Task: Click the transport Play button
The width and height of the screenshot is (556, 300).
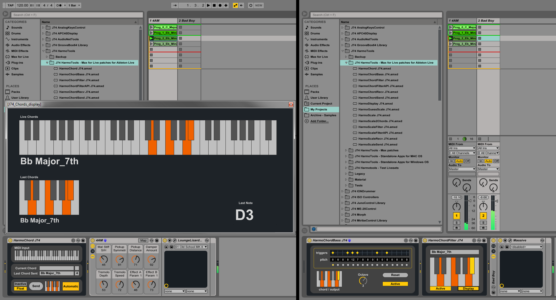Action: [x=209, y=5]
